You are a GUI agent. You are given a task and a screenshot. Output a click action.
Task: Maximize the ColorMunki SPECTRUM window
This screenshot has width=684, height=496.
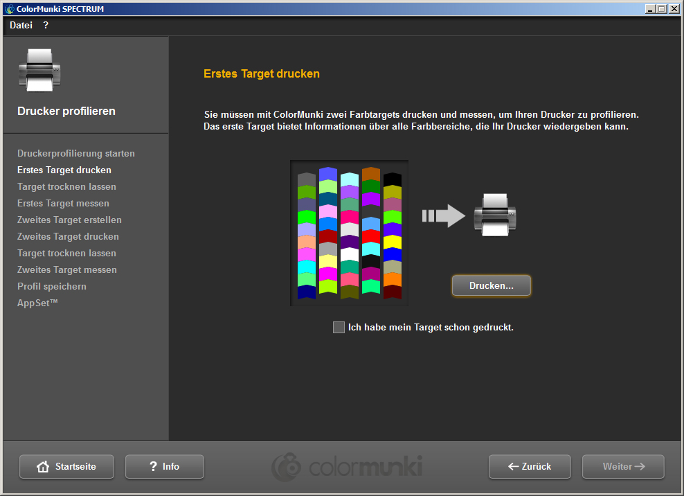pyautogui.click(x=662, y=9)
